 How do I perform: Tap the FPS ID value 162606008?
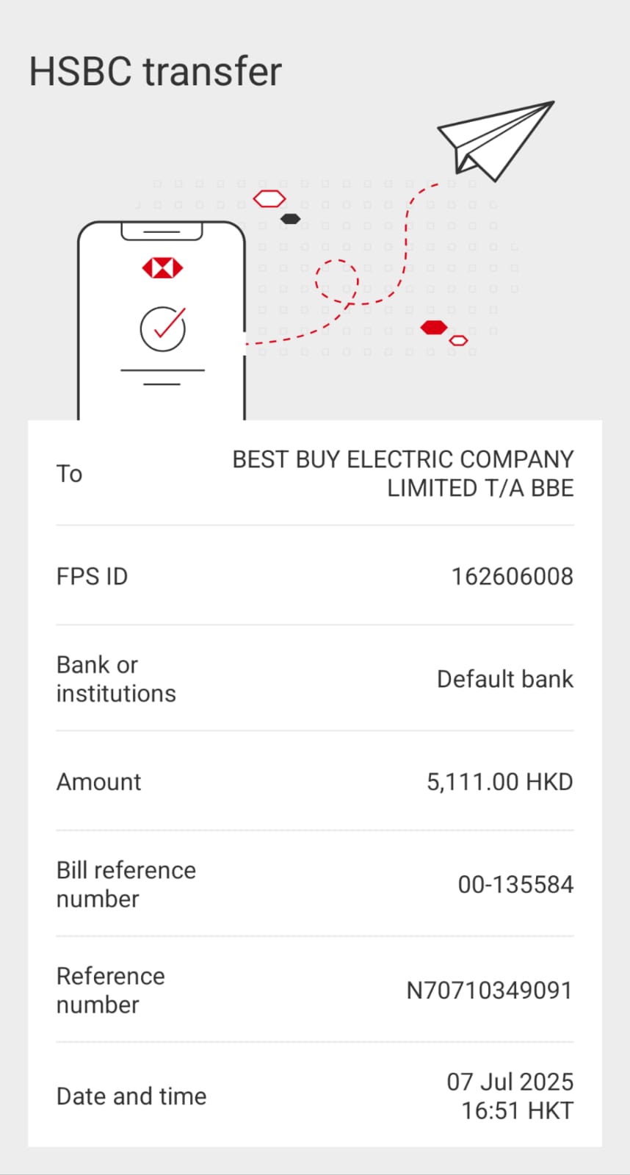tap(512, 576)
